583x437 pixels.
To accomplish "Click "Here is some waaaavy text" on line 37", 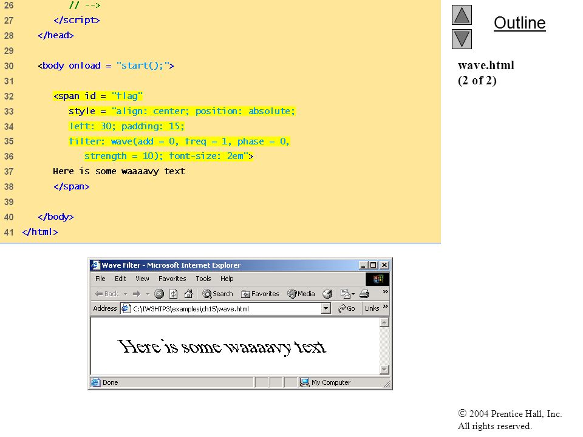I will (x=119, y=171).
